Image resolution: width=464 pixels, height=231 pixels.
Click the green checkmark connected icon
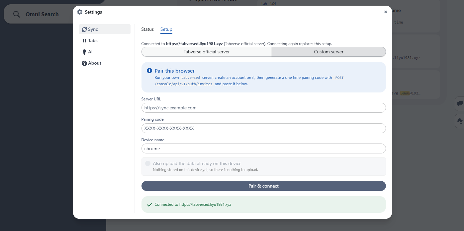point(149,204)
